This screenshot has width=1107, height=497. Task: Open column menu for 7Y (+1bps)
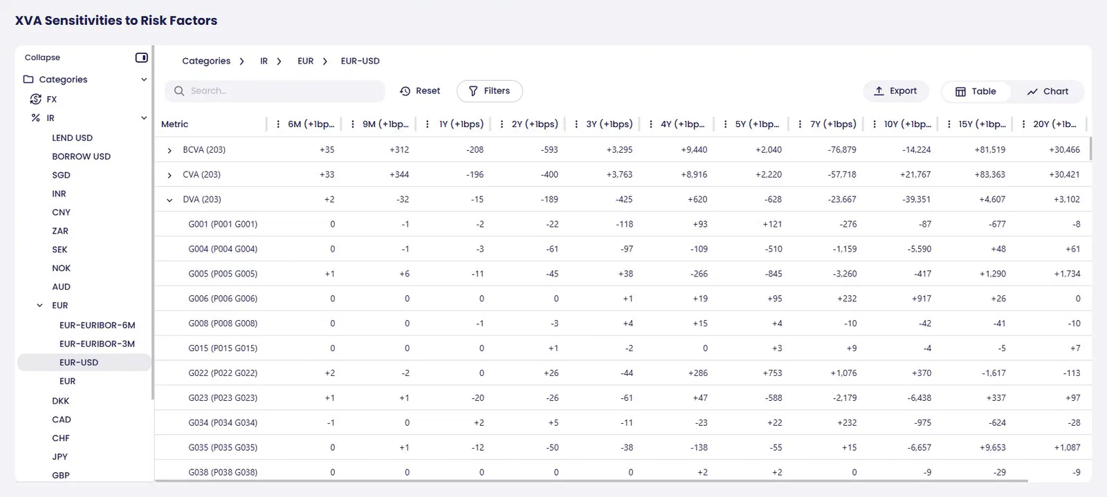click(x=800, y=124)
